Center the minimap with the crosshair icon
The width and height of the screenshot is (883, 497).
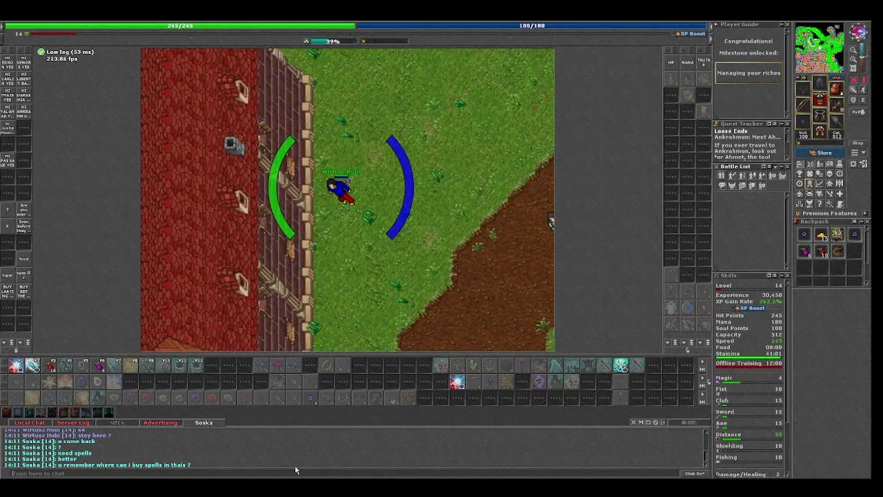(x=853, y=68)
